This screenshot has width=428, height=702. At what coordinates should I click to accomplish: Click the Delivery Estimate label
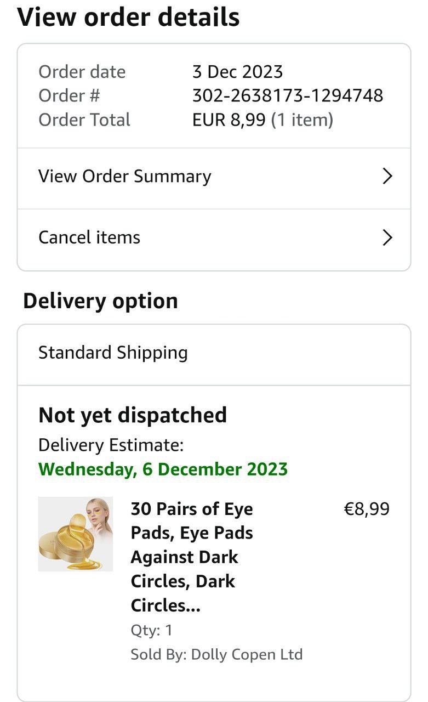point(111,445)
